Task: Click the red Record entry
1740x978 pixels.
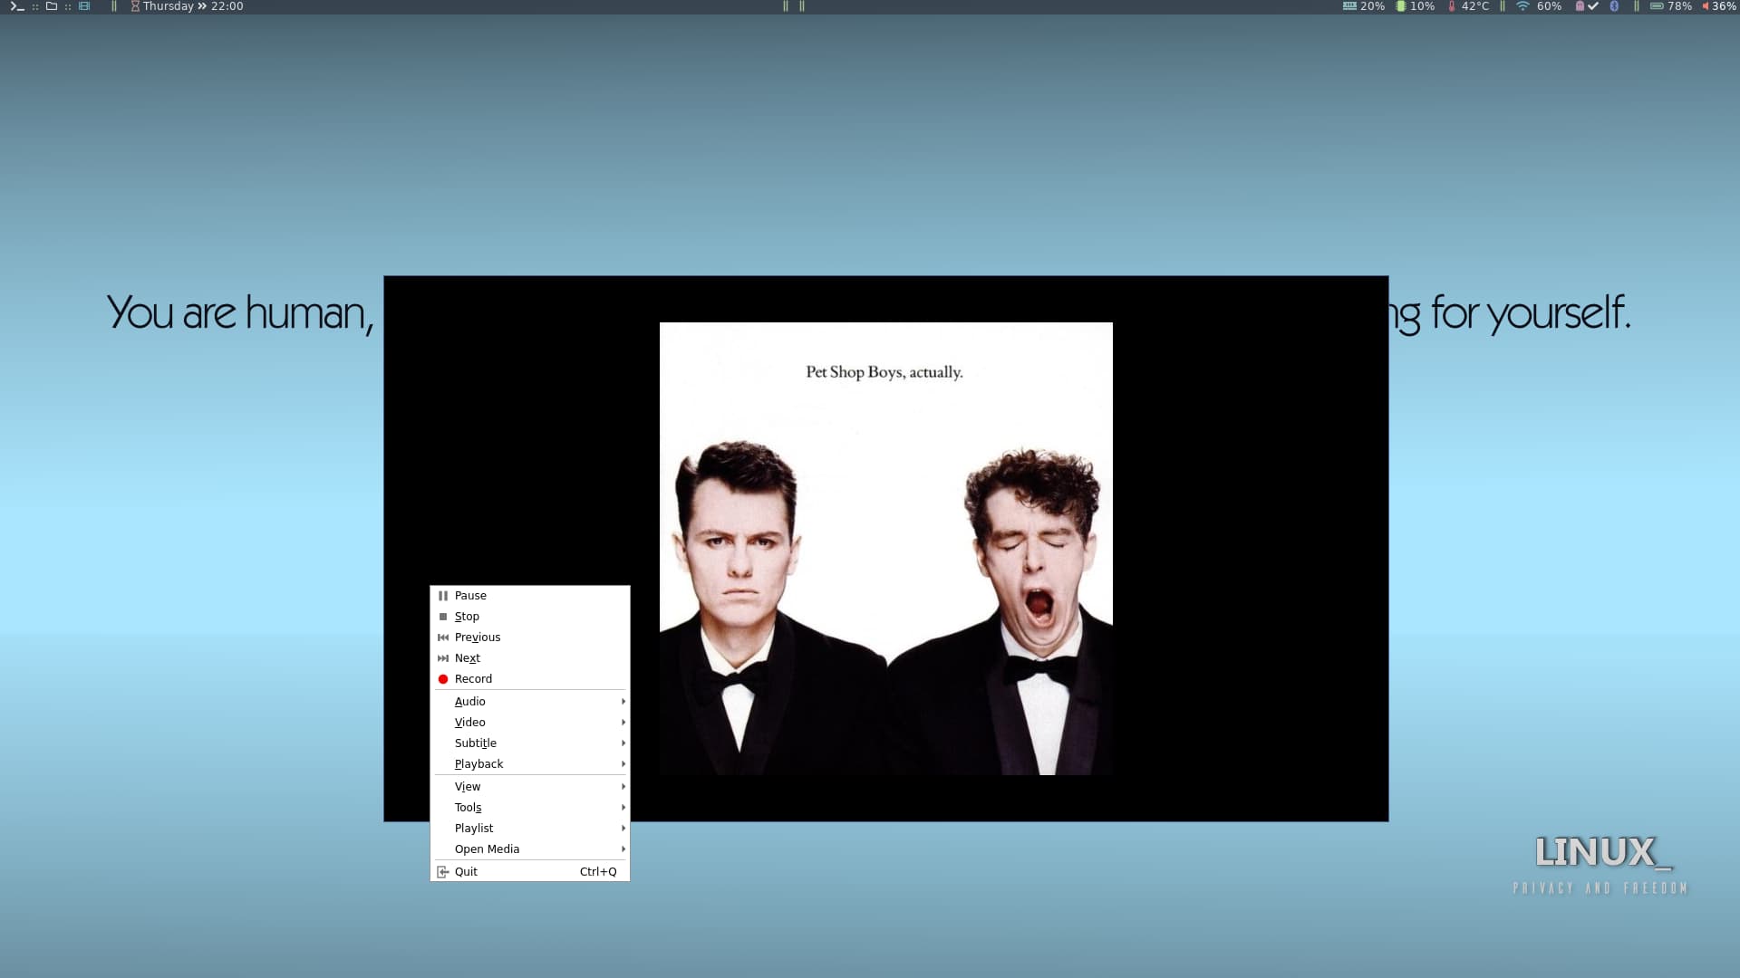Action: (x=530, y=678)
